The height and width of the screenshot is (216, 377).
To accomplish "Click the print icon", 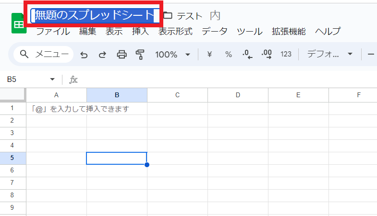I will [x=122, y=55].
